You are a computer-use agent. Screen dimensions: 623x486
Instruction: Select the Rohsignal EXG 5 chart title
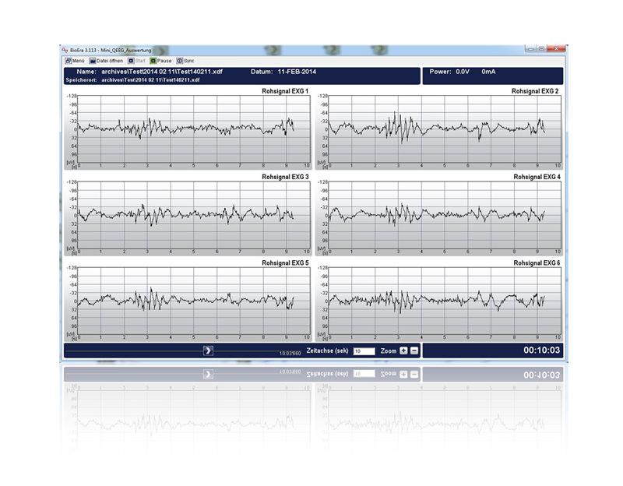[285, 263]
